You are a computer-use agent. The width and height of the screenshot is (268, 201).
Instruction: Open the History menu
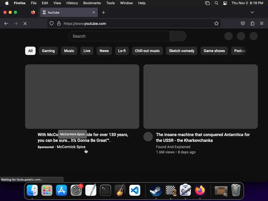point(72,3)
